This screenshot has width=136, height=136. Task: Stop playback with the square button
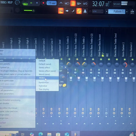37,3
